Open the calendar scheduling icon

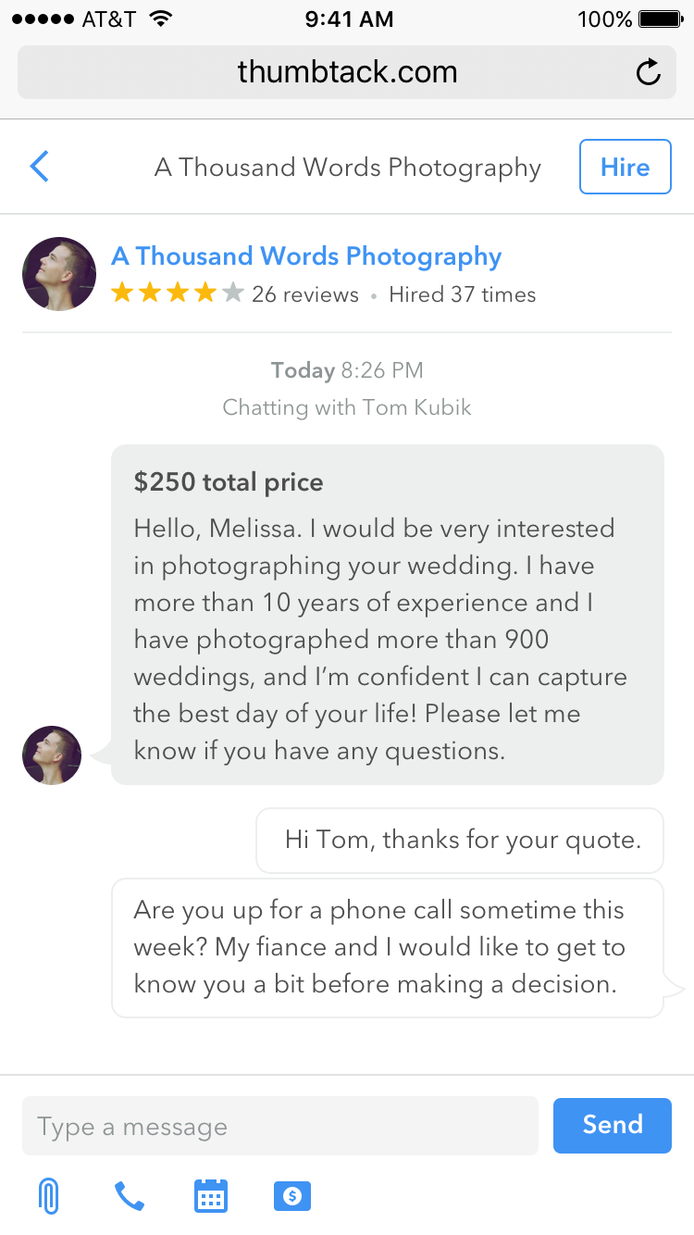pyautogui.click(x=211, y=1196)
